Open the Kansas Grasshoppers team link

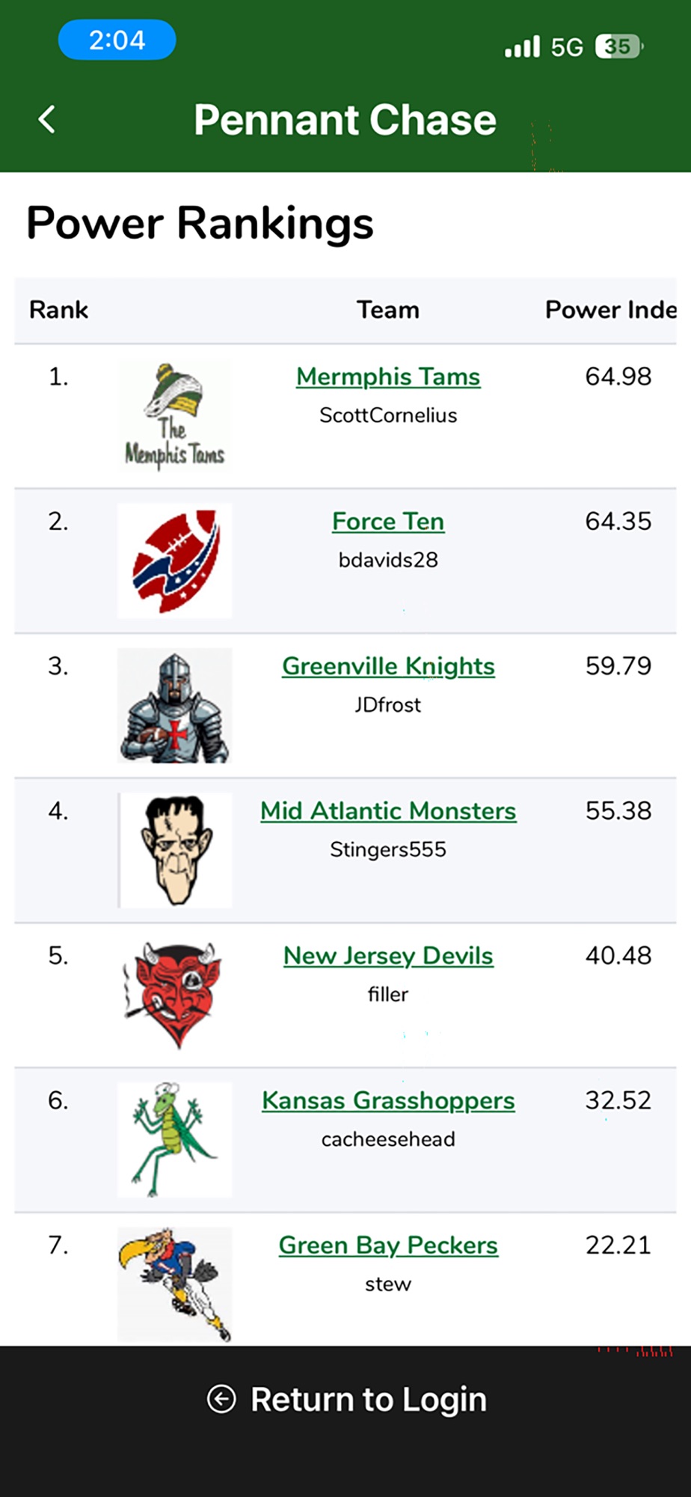[x=388, y=1100]
